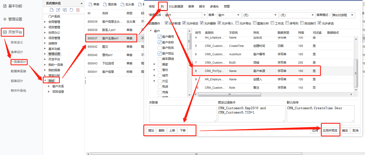Click the new module icon under 系统模块组
This screenshot has width=365, height=155.
tap(51, 10)
